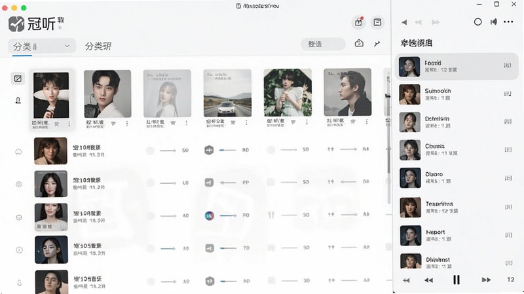
Task: Click flag icon under the profile man album
Action: click(353, 122)
